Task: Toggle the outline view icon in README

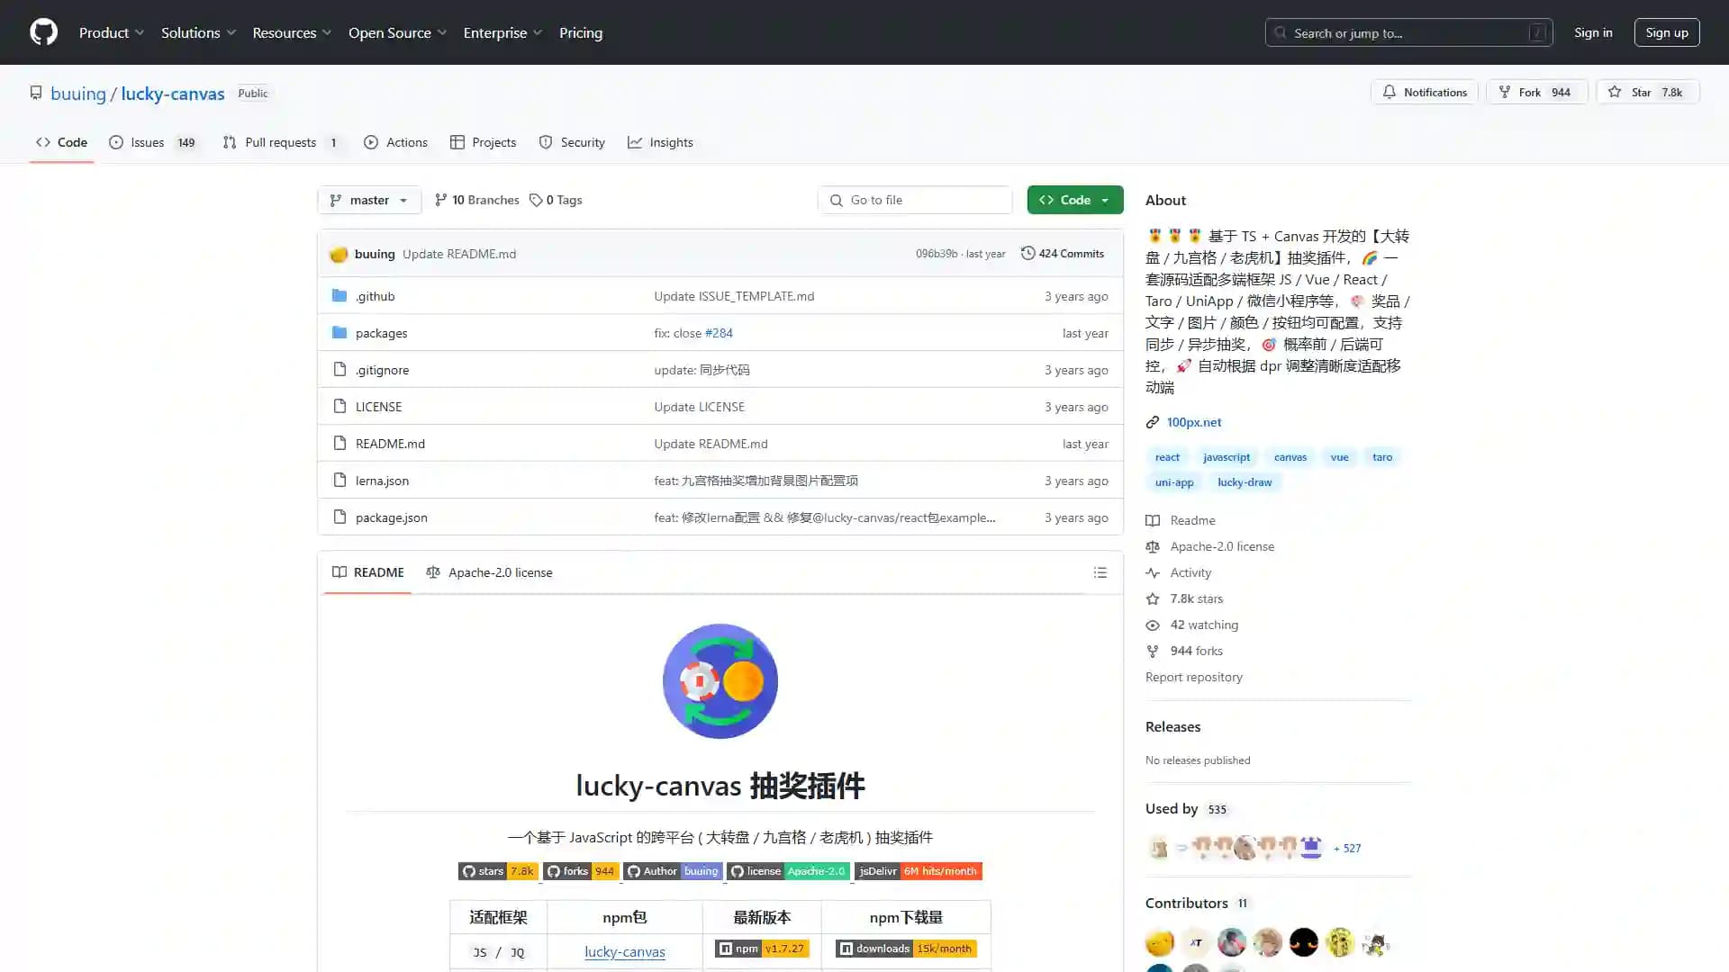Action: point(1100,572)
